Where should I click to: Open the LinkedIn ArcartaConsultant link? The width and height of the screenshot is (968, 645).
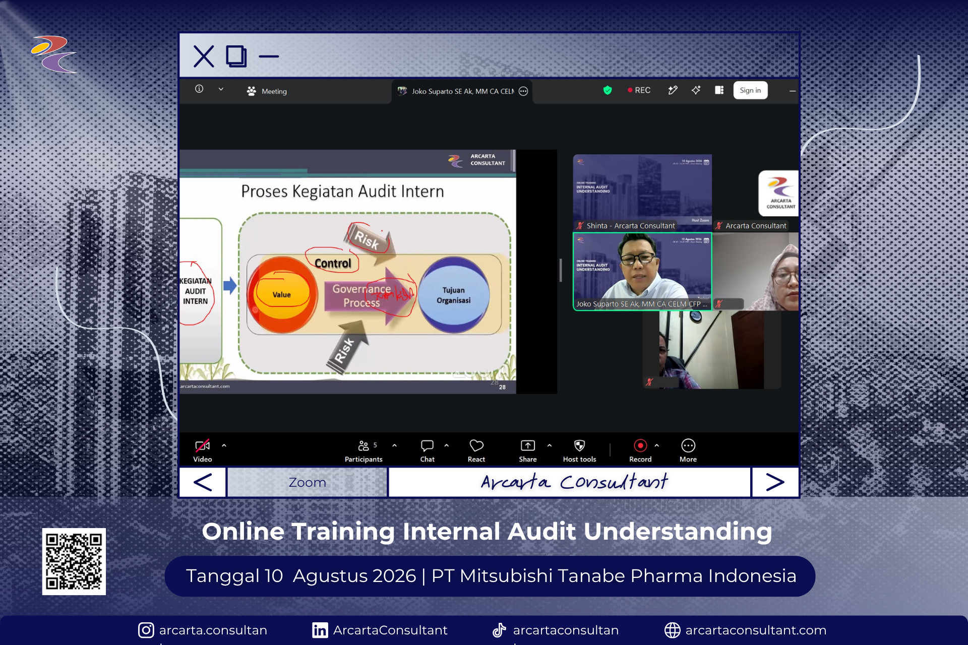pos(380,630)
